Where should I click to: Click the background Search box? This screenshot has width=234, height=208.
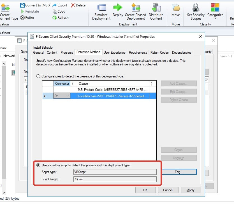click(226, 56)
